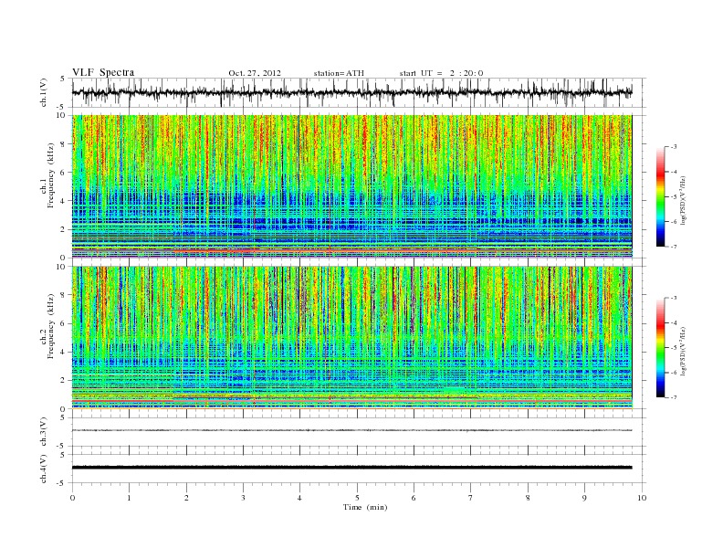Click the log(PSD) label beside ch.2 color bar
723x559 pixels.
pos(684,351)
